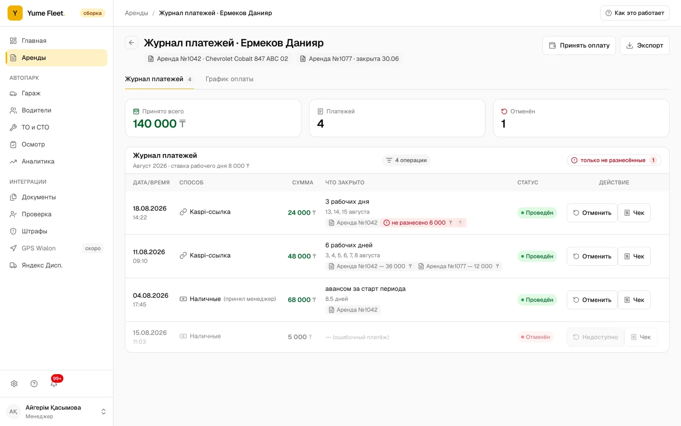Click Отменён status badge in 15.08.2026 row
Screen dimensions: 681x426
click(535, 337)
